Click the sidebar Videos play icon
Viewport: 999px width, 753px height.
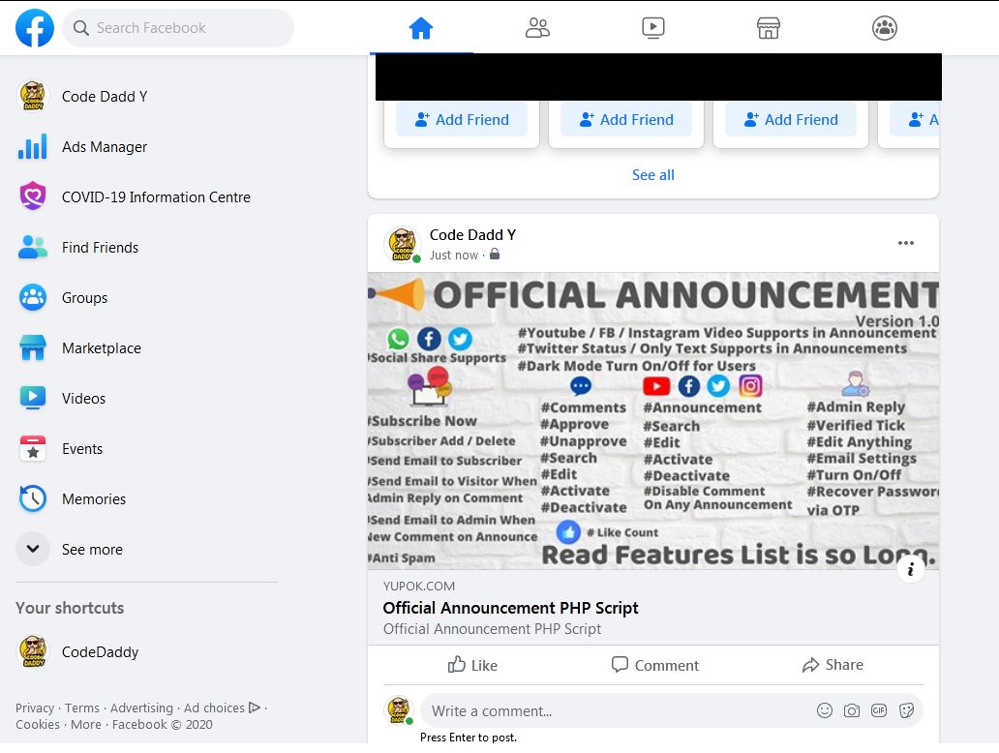33,398
